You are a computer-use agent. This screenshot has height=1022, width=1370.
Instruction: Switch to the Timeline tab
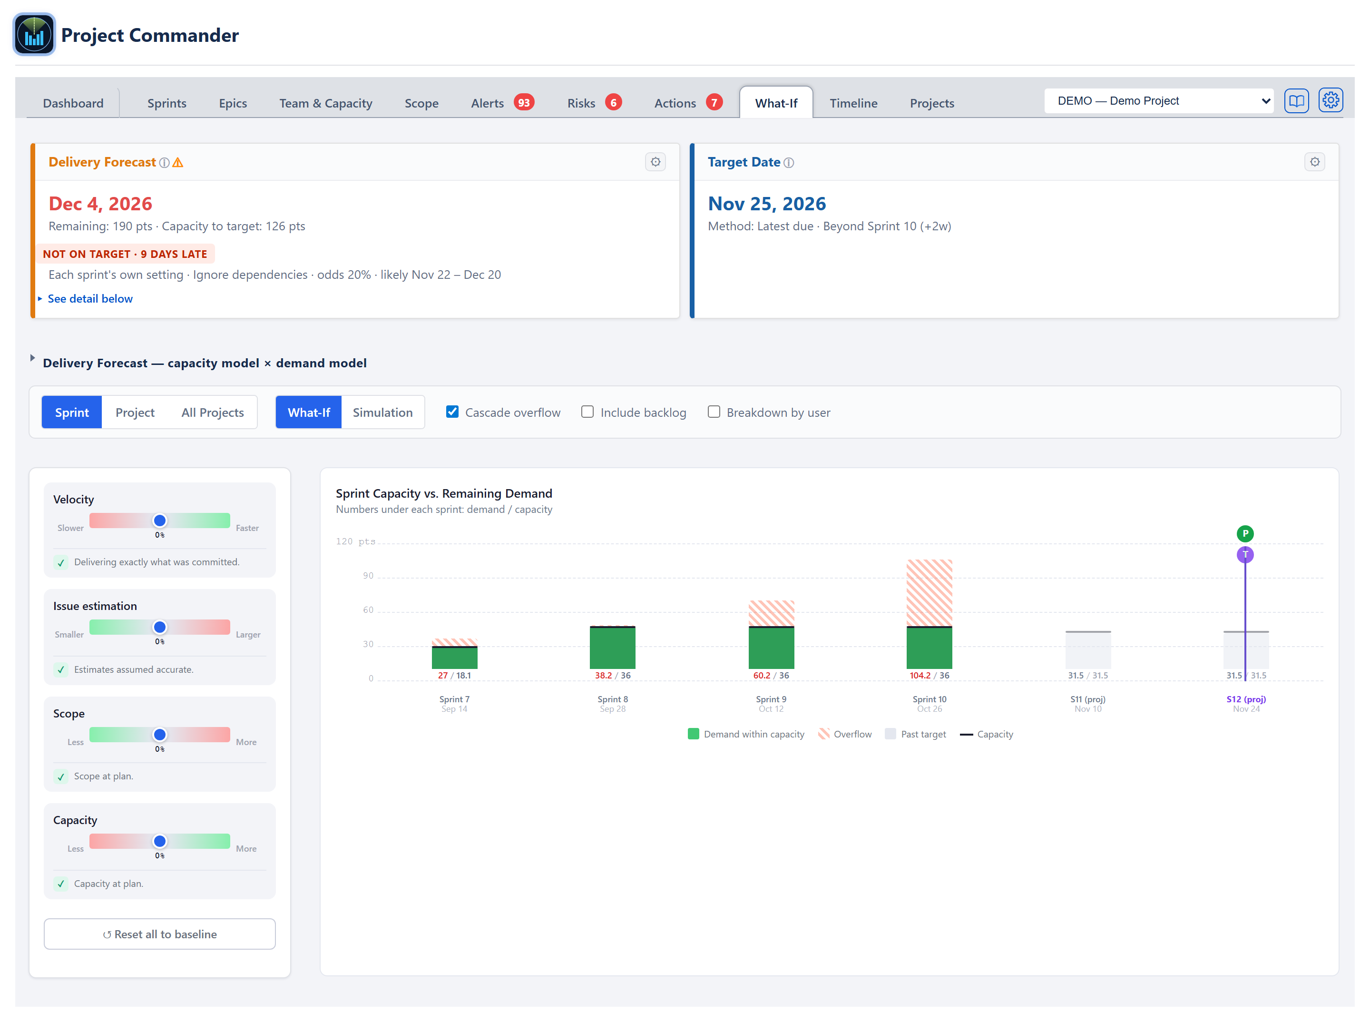click(x=853, y=103)
